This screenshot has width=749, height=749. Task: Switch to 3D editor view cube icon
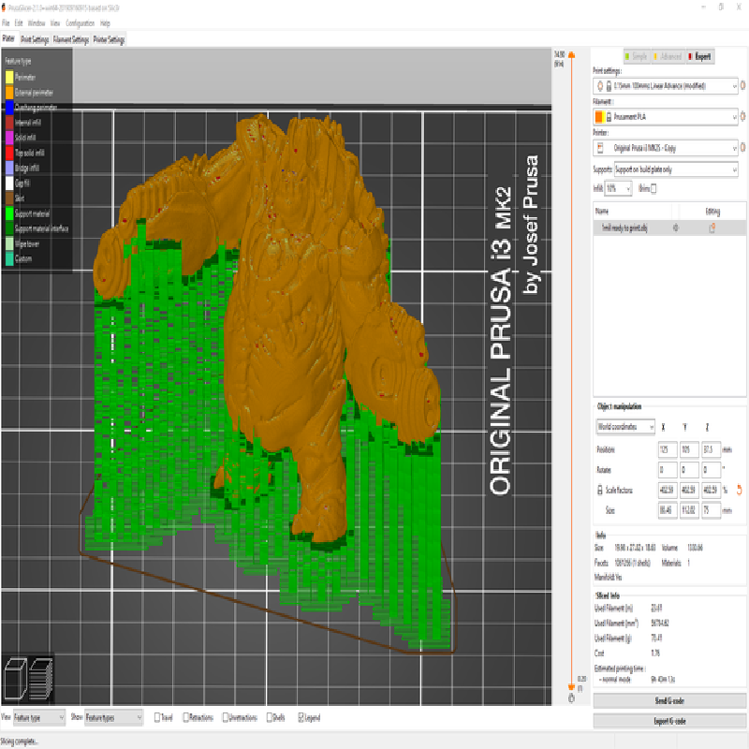tap(15, 678)
